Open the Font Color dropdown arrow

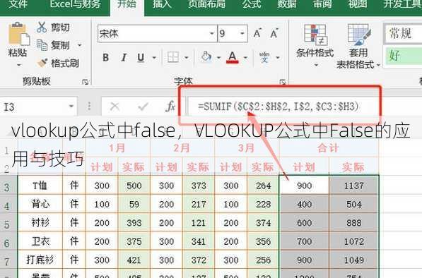click(x=245, y=57)
